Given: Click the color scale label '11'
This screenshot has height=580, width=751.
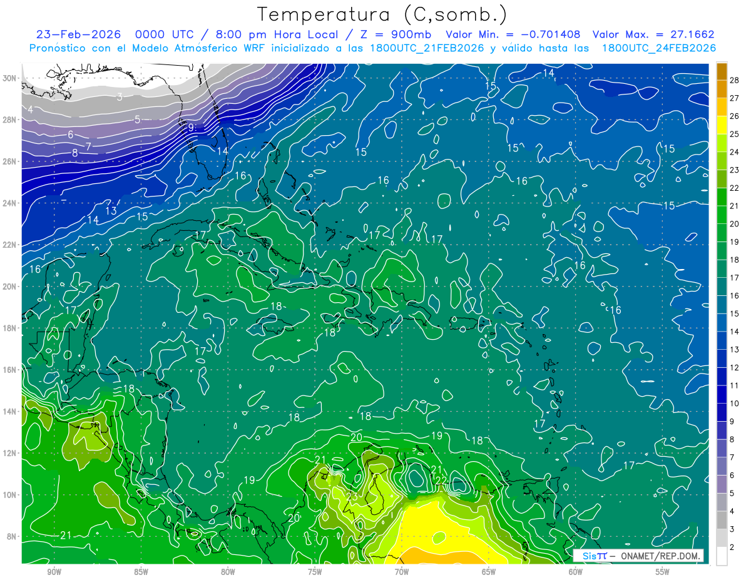Looking at the screenshot, I should [x=735, y=385].
